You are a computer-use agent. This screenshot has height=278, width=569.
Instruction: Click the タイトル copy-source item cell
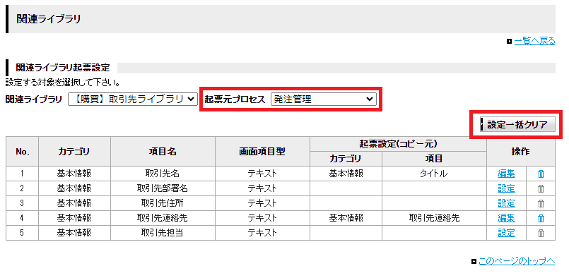tap(434, 174)
